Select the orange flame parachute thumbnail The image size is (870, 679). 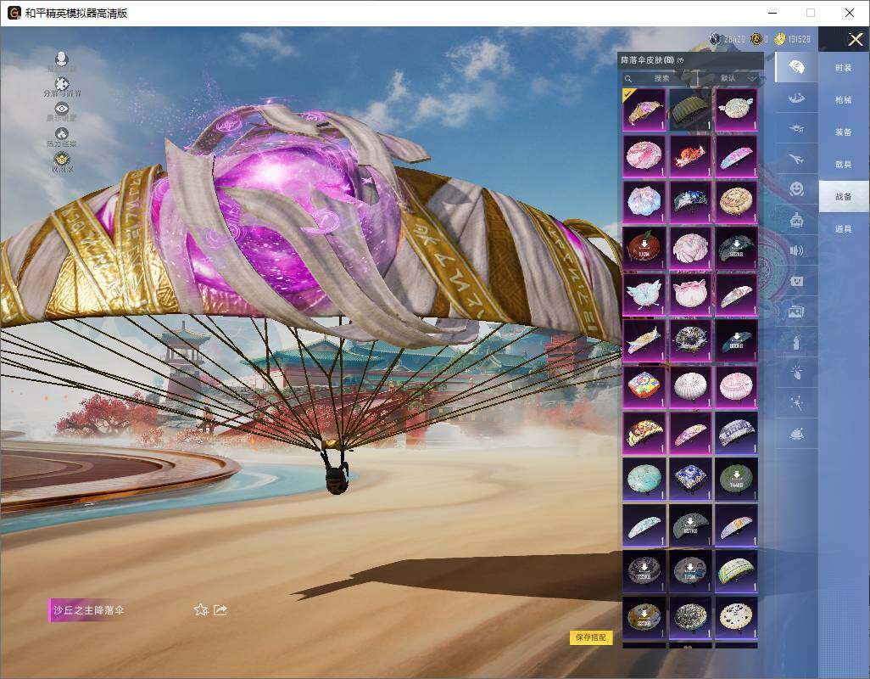pyautogui.click(x=690, y=156)
